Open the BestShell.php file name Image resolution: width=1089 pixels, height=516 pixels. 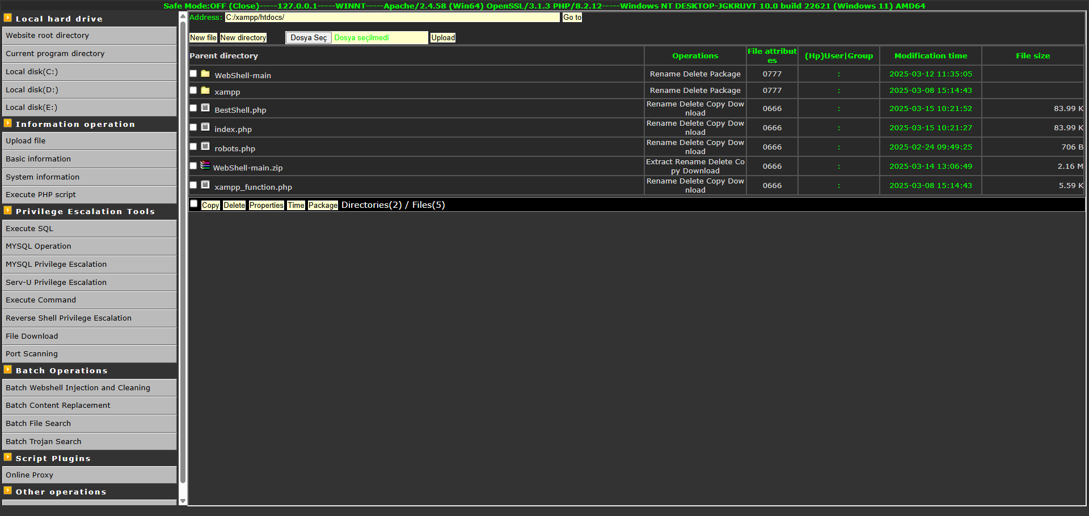click(x=240, y=110)
